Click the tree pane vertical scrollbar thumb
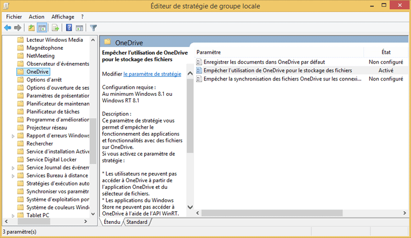This screenshot has width=411, height=238. [93, 142]
